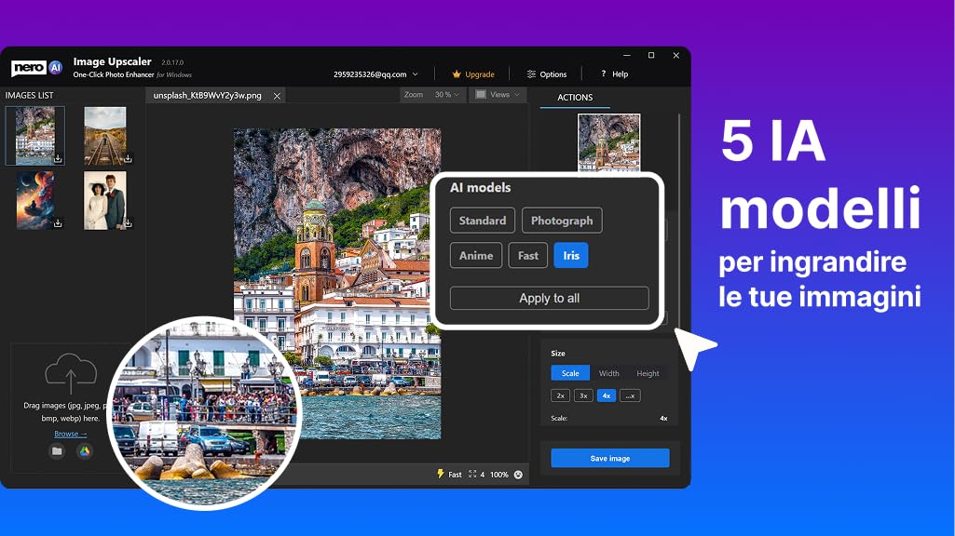955x536 pixels.
Task: Select the moon and clouds artwork thumbnail
Action: click(34, 200)
